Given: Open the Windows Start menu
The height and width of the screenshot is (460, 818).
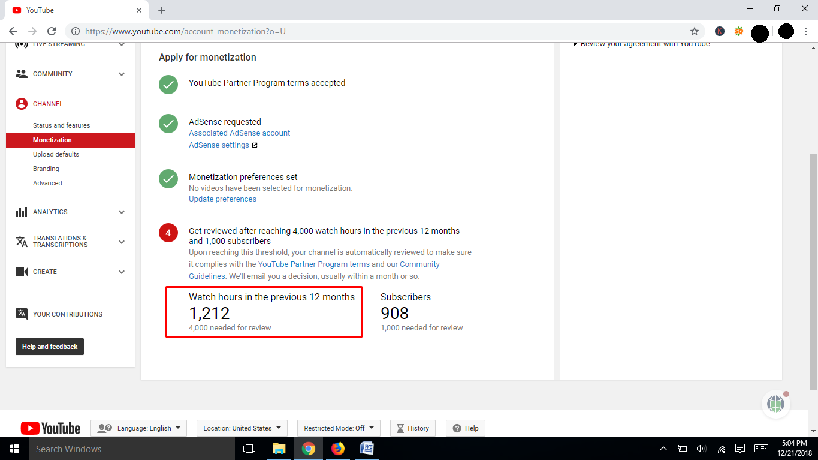Looking at the screenshot, I should (14, 449).
